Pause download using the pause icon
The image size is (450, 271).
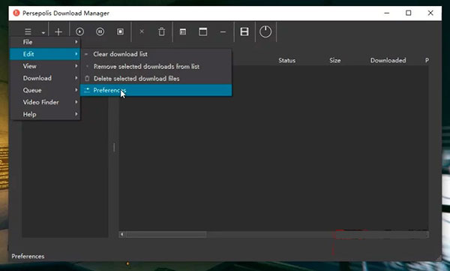100,32
